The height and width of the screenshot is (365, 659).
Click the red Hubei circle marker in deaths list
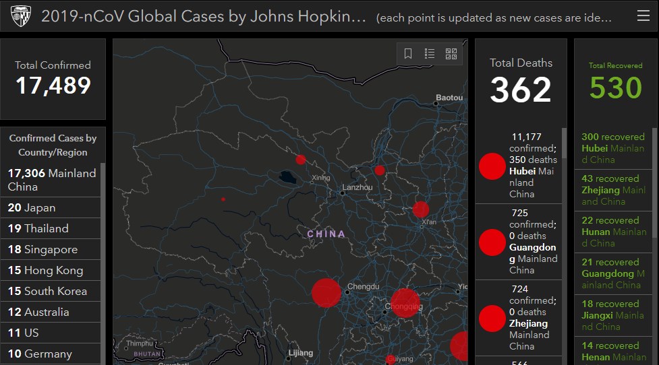click(492, 166)
